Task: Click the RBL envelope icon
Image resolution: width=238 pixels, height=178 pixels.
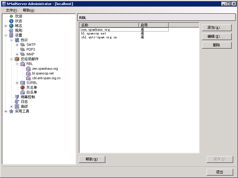Action: (x=23, y=64)
